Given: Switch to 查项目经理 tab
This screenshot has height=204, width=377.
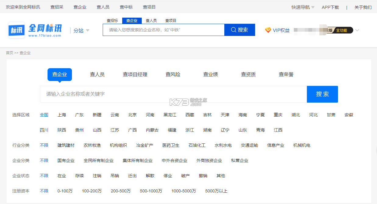Looking at the screenshot, I should coord(135,74).
